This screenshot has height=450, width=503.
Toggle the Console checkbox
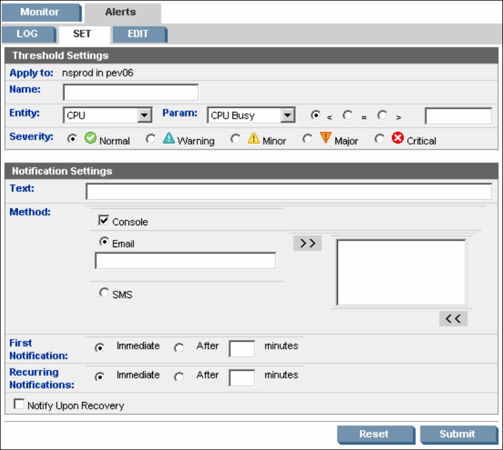103,222
